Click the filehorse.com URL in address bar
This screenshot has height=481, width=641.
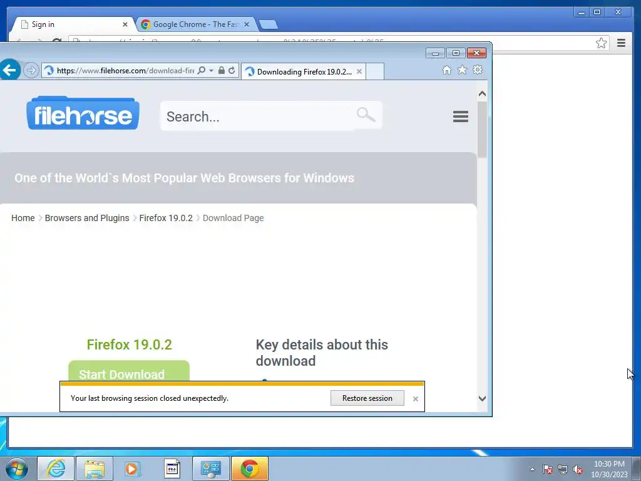click(x=125, y=70)
